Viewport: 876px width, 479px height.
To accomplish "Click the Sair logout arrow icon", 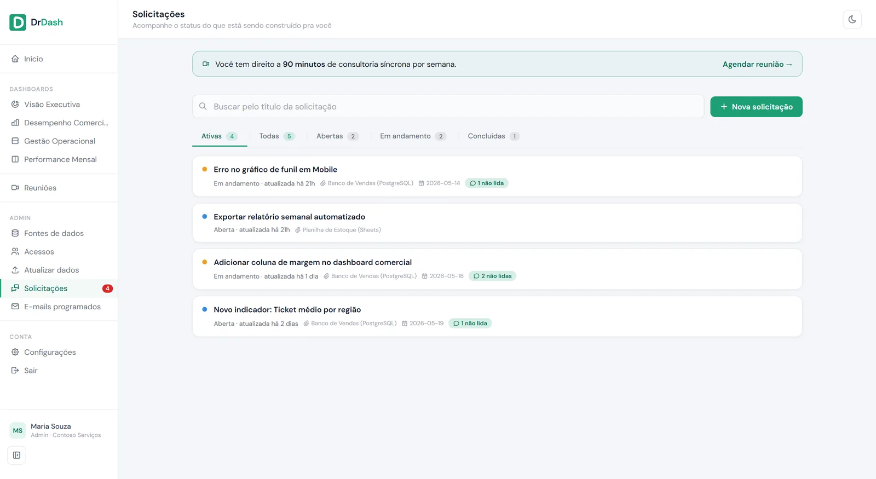I will coord(15,371).
